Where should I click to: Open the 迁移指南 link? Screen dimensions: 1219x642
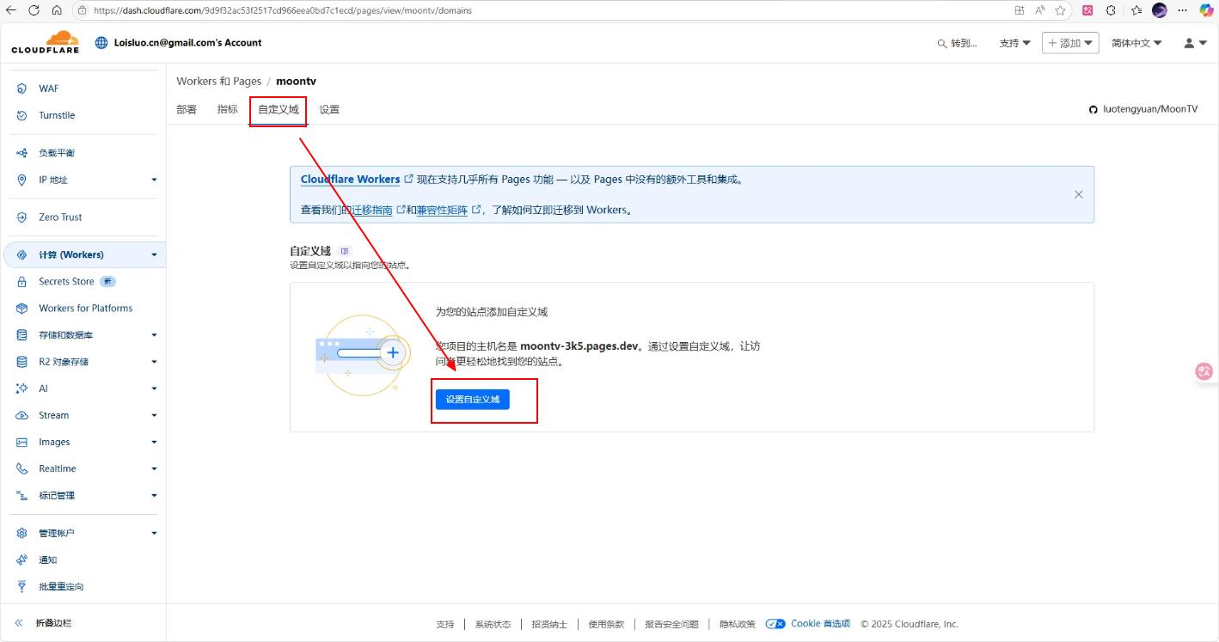(377, 210)
